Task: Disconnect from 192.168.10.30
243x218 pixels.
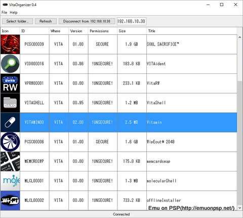Action: 87,21
